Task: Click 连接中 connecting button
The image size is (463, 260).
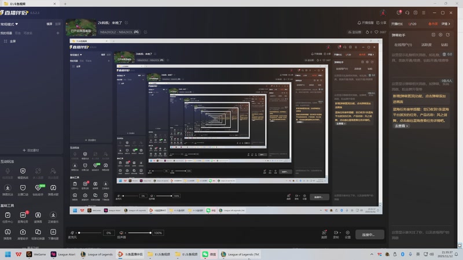Action: 370,235
